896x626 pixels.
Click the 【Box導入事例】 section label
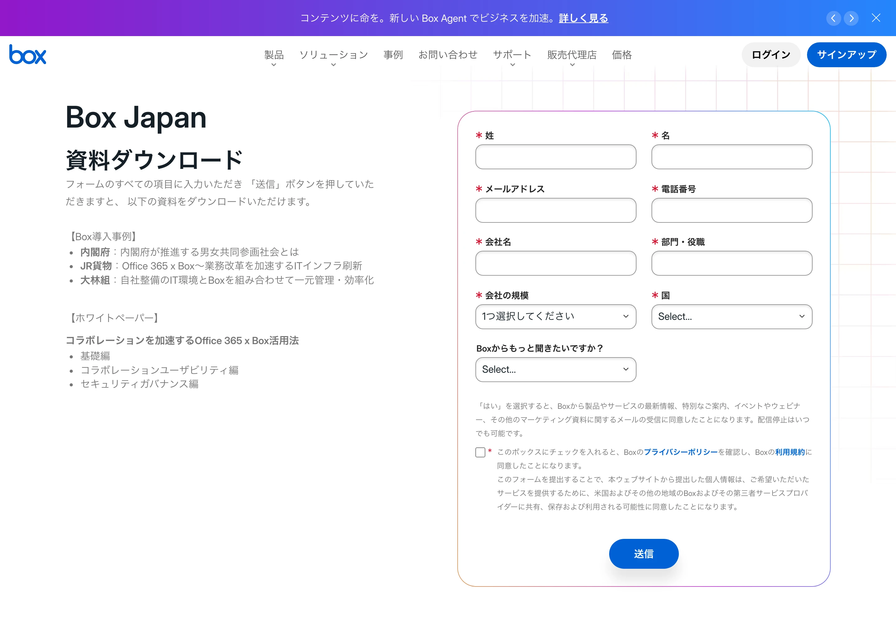pos(103,236)
